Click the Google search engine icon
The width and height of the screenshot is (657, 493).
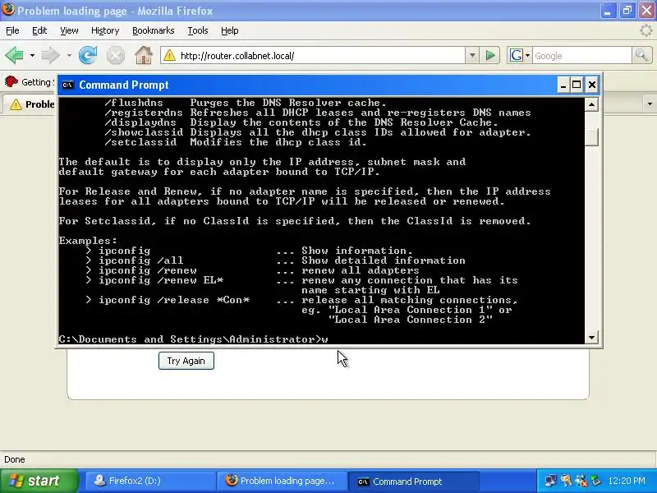(x=517, y=55)
